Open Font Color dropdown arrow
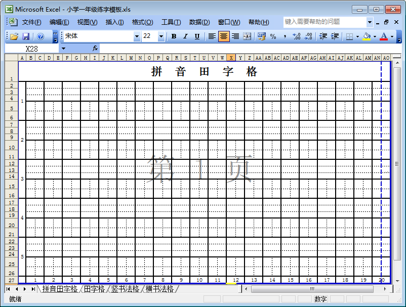This screenshot has height=307, width=406. [x=392, y=36]
